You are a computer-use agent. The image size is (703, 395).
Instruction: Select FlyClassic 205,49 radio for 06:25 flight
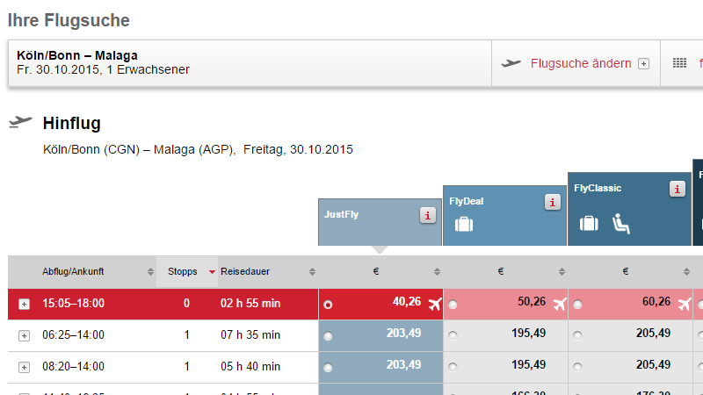coord(577,335)
